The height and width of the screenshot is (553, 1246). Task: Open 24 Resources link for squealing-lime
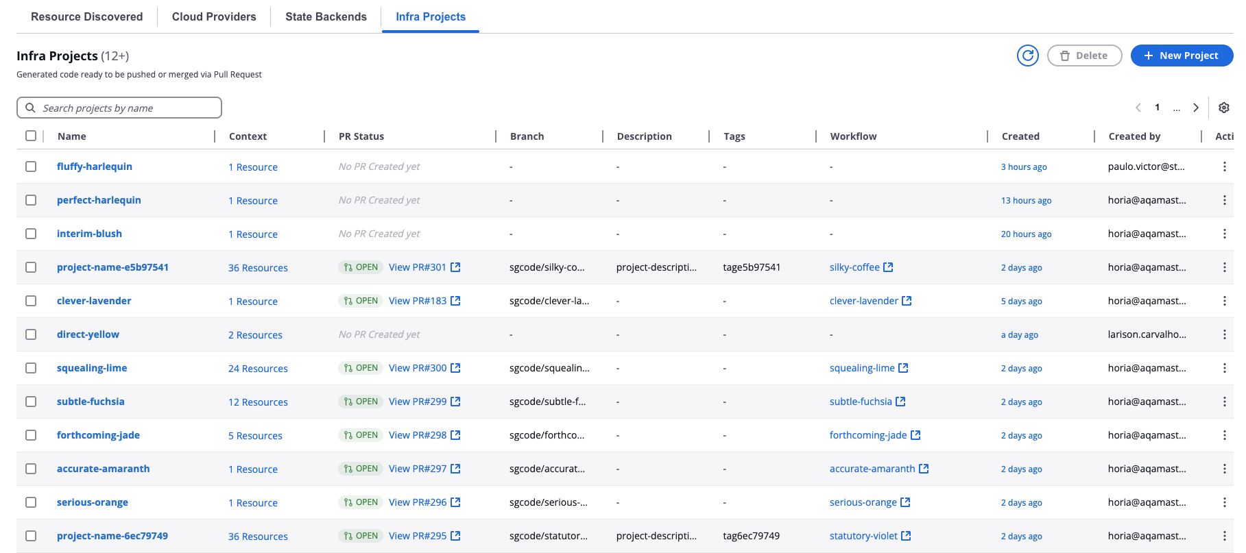(258, 369)
